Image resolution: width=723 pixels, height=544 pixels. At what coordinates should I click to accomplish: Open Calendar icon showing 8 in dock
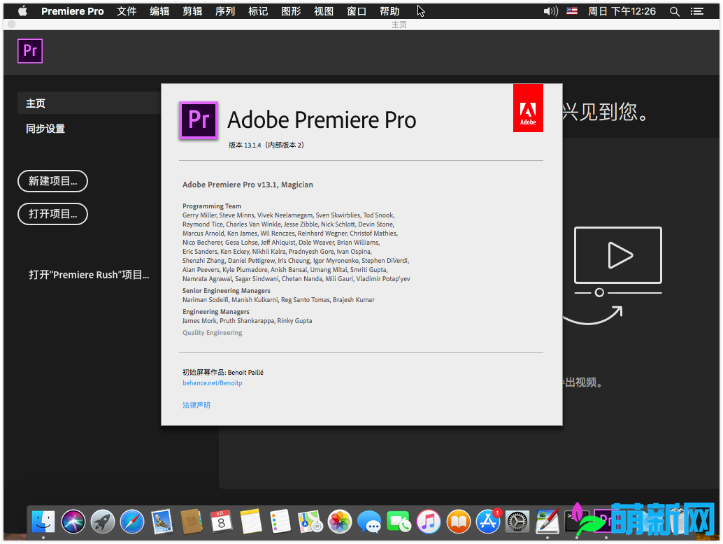click(x=222, y=522)
